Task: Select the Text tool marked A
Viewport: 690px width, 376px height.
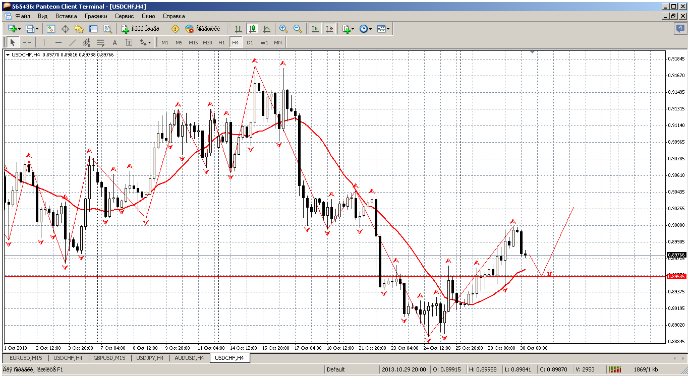Action: coord(114,42)
